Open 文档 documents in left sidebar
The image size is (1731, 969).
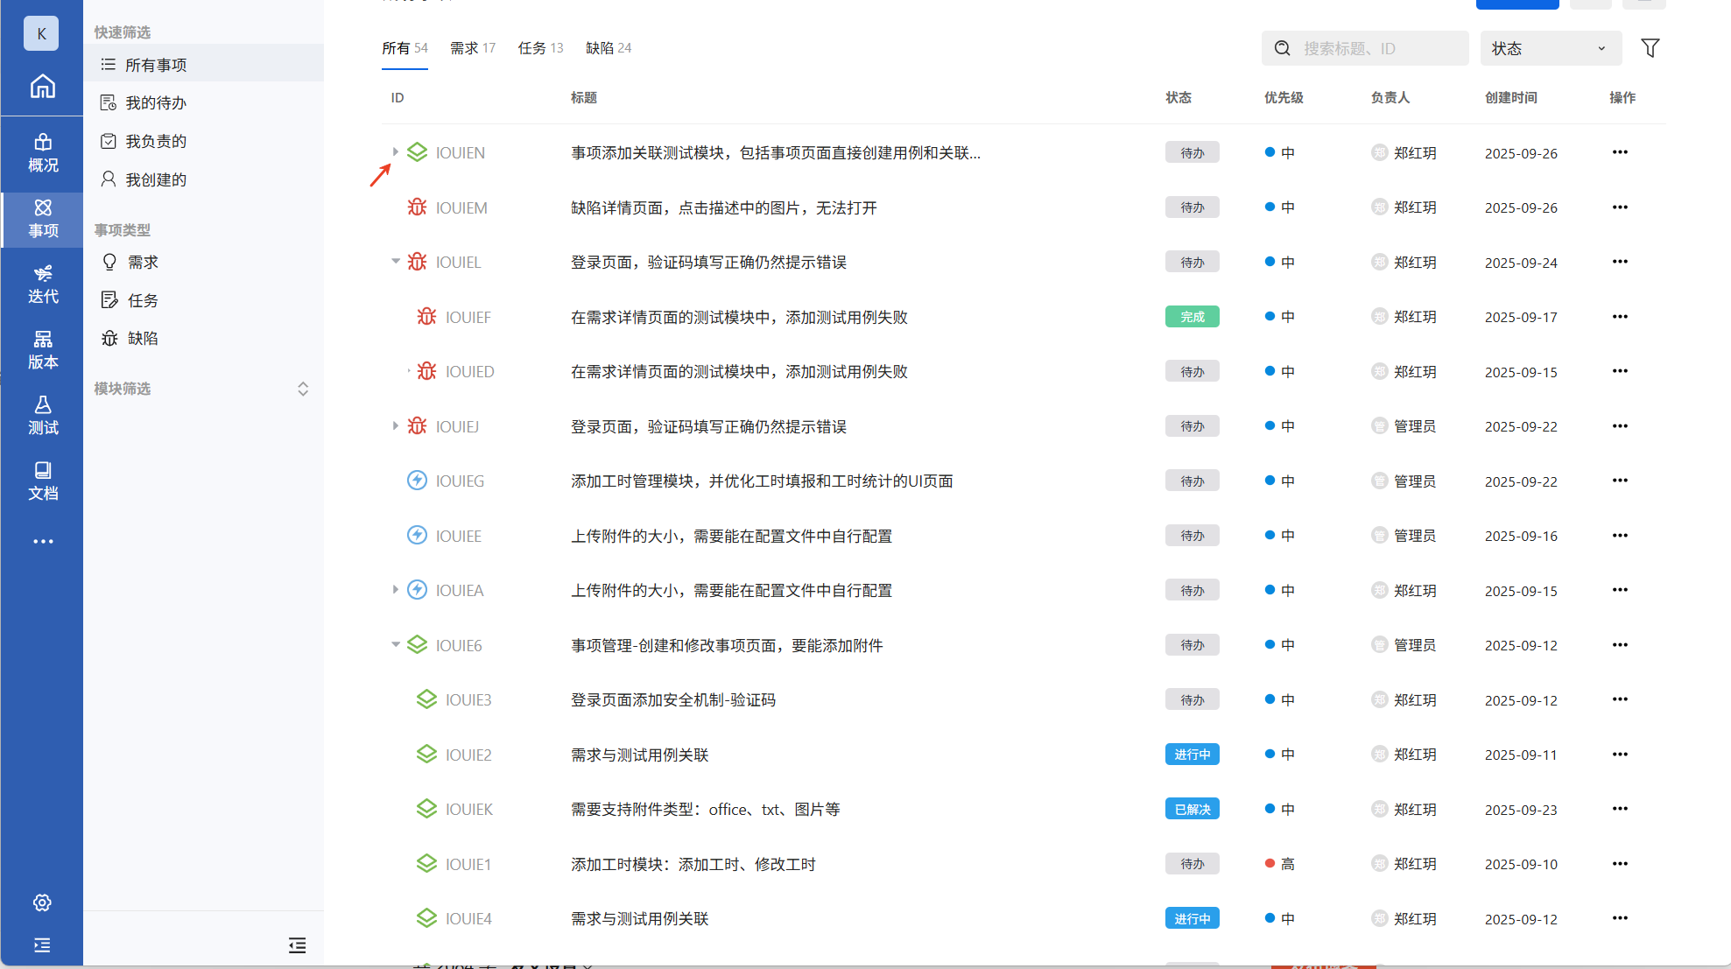[42, 481]
